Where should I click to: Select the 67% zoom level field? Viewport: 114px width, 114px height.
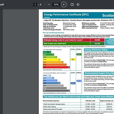(x=56, y=4)
